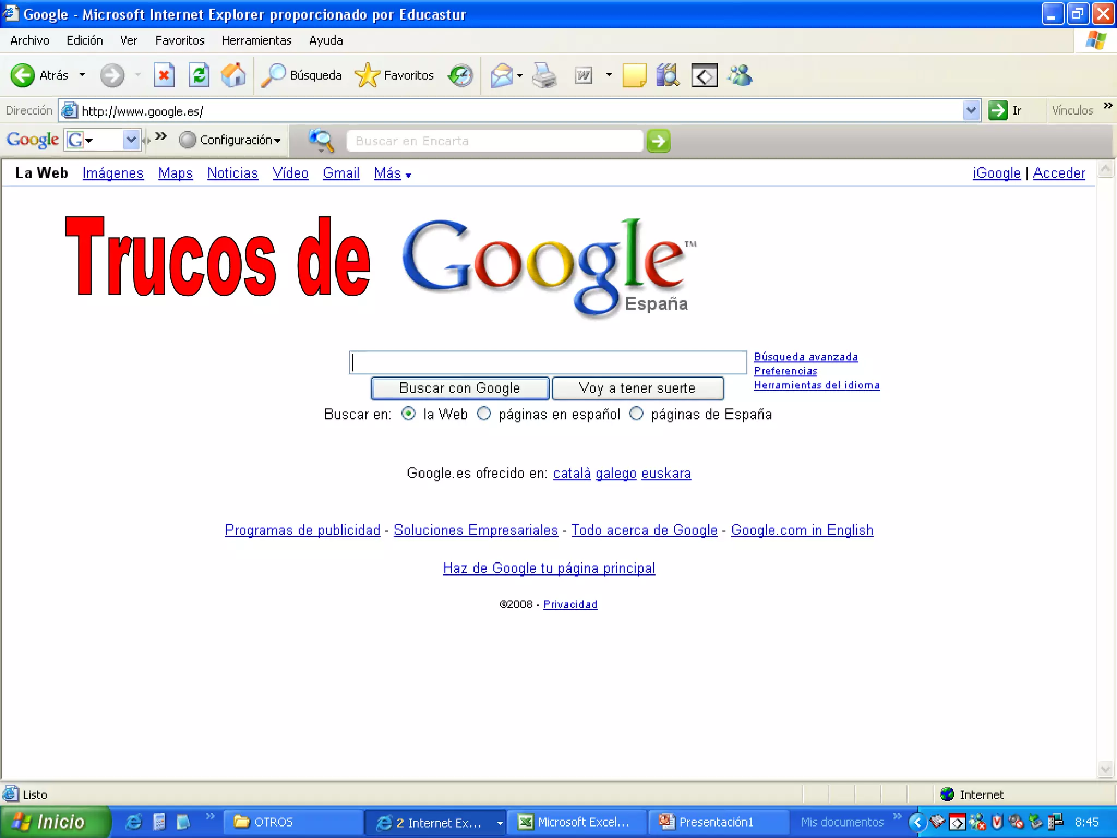Open the Herramientas menu
The height and width of the screenshot is (838, 1117).
(x=256, y=40)
